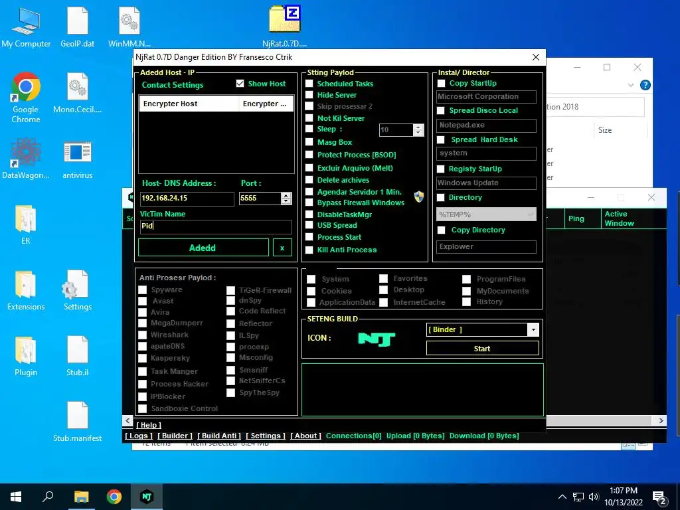
Task: Select the antivirus desktop icon
Action: coord(78,158)
